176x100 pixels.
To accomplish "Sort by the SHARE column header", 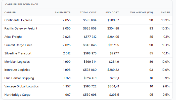I will tap(165, 13).
